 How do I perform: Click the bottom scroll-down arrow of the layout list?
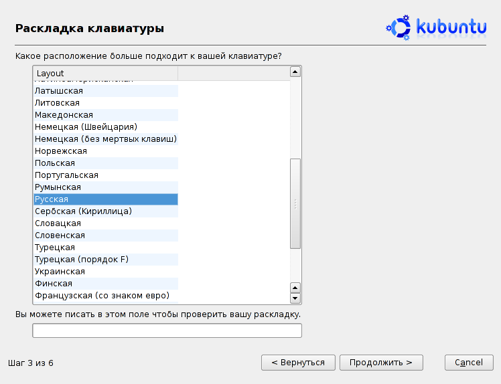(x=295, y=298)
